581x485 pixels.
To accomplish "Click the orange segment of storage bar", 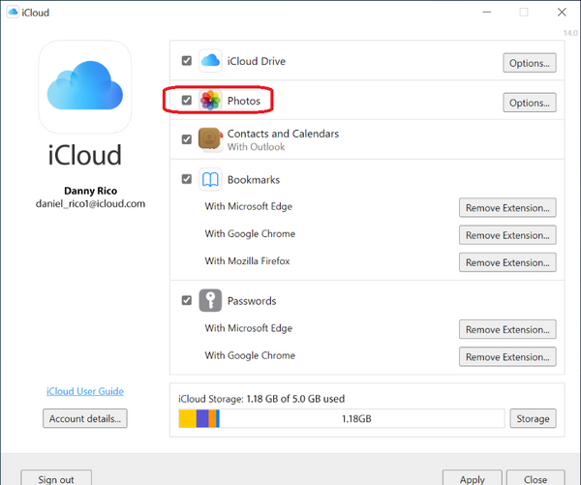I will click(x=212, y=418).
